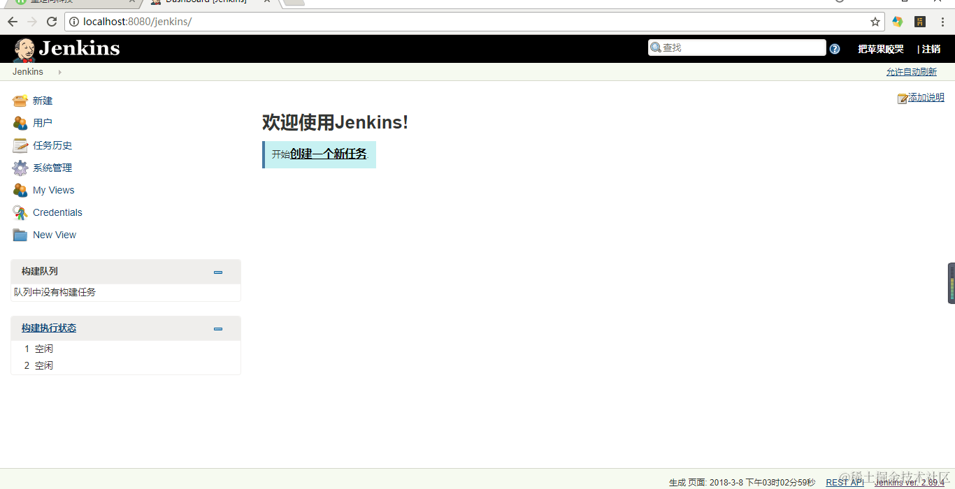Collapse the 构建执行状态 panel
Image resolution: width=955 pixels, height=489 pixels.
pyautogui.click(x=218, y=329)
